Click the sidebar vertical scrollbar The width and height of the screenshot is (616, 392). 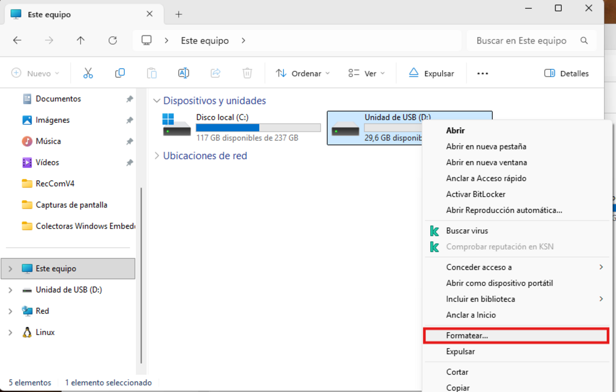pyautogui.click(x=141, y=275)
